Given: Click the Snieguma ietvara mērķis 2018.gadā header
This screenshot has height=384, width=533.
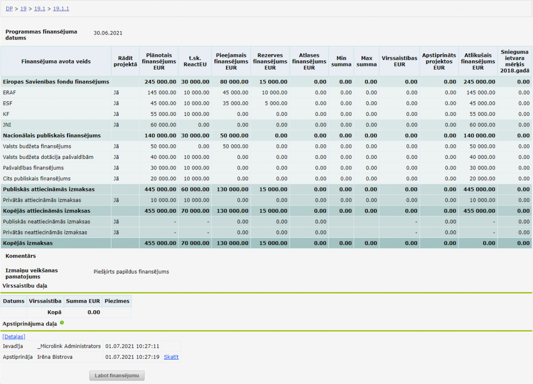Looking at the screenshot, I should (x=514, y=61).
